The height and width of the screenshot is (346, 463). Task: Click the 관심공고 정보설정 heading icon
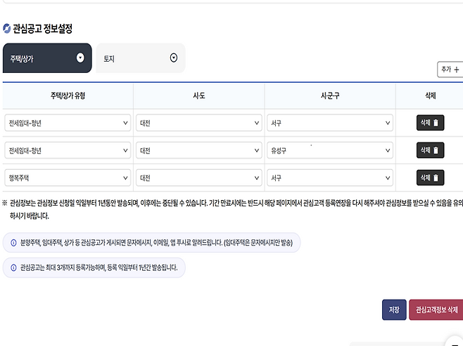pos(6,29)
